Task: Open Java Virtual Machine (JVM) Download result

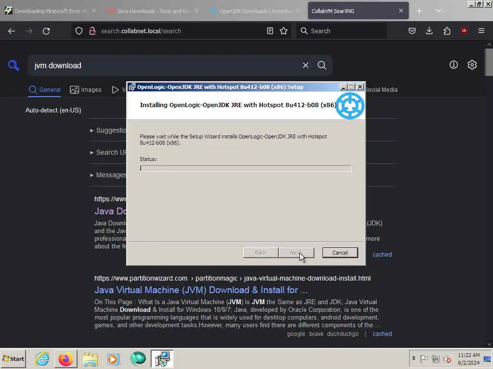Action: click(201, 290)
